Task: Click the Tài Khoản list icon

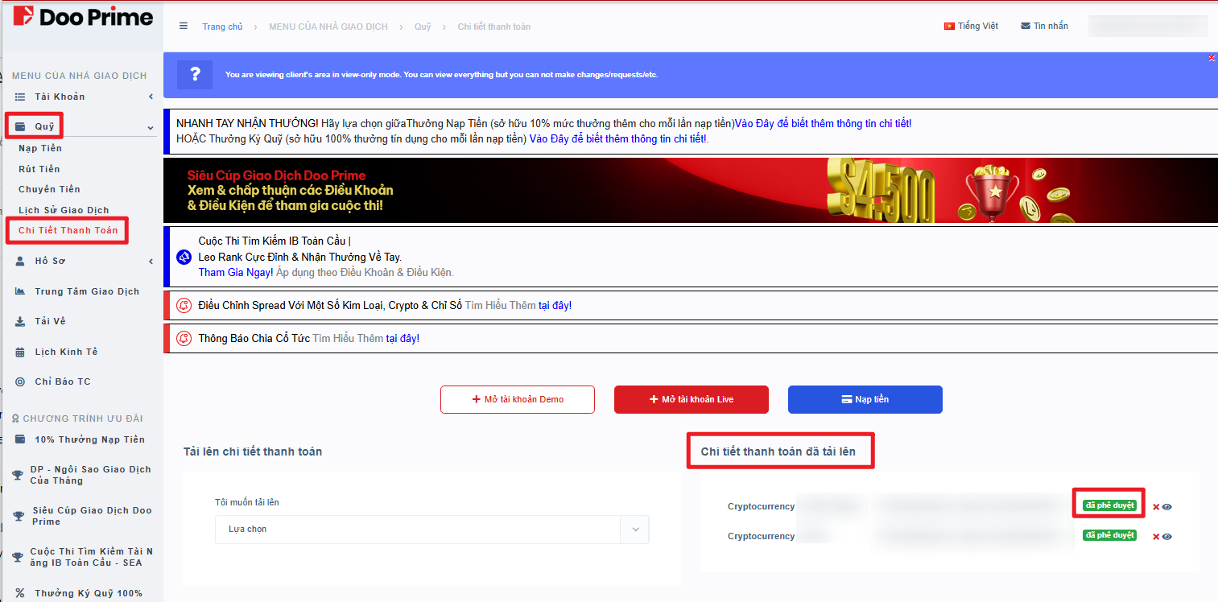Action: [x=20, y=97]
